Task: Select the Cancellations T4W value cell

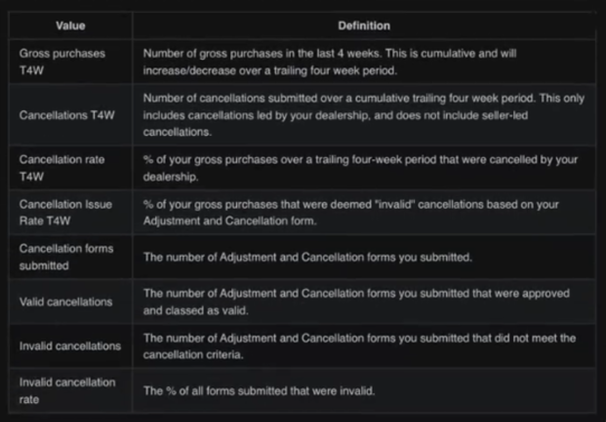Action: tap(67, 116)
